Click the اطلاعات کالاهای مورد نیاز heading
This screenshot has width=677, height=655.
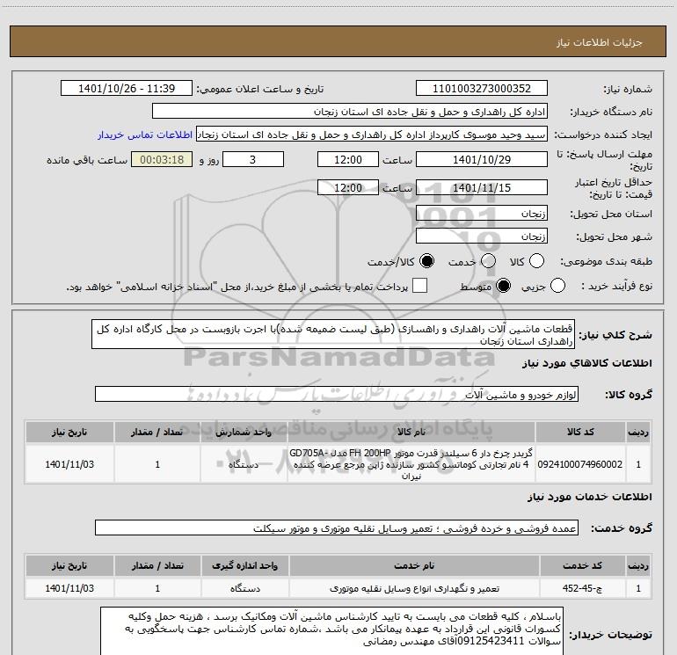[587, 363]
